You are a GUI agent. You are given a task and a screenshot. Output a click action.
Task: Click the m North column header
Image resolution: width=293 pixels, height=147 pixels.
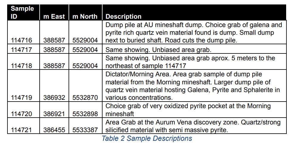coord(85,17)
